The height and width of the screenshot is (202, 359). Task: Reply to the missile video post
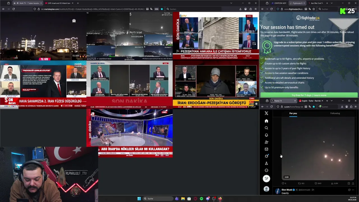pyautogui.click(x=284, y=183)
